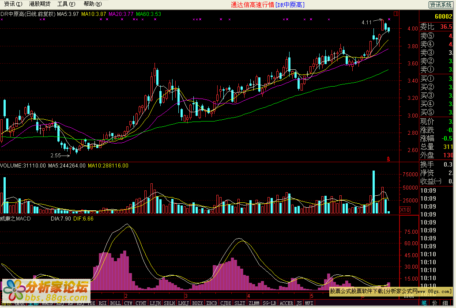
Task: Click the DIF:6.66 value label
Action: point(83,219)
